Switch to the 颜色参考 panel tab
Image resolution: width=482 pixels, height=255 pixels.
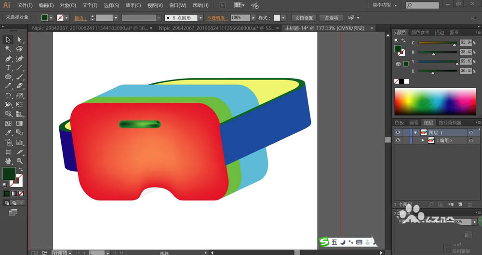420,32
